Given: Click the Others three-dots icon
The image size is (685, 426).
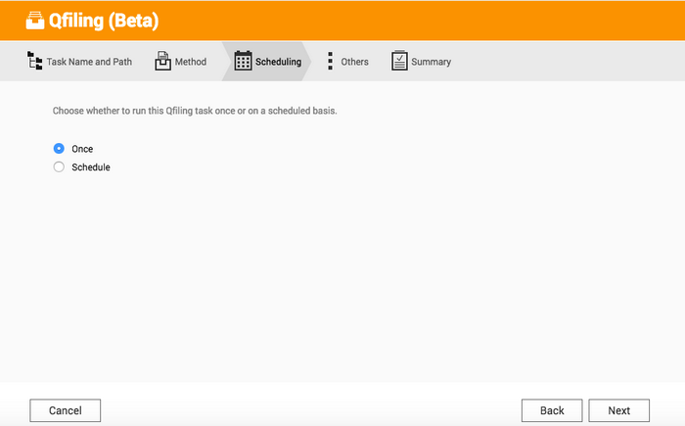Looking at the screenshot, I should (x=331, y=61).
